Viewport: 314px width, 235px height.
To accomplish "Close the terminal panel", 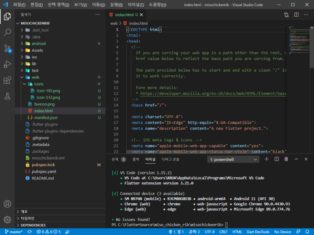I will (x=306, y=159).
